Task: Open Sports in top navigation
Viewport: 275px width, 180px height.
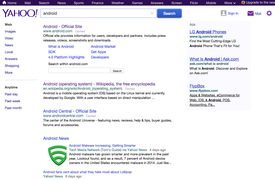Action: 79,3
